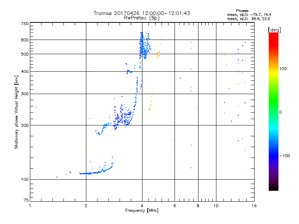Viewport: 299px width, 224px height.
Task: Click the colorbar label '-100'
Action: pyautogui.click(x=284, y=156)
